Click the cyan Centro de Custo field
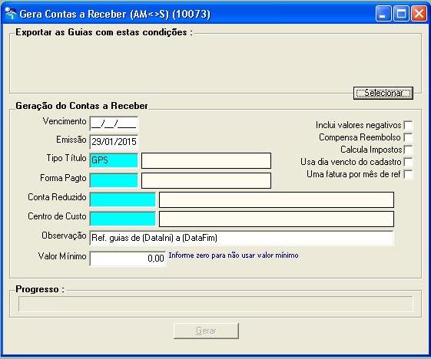 (x=123, y=219)
